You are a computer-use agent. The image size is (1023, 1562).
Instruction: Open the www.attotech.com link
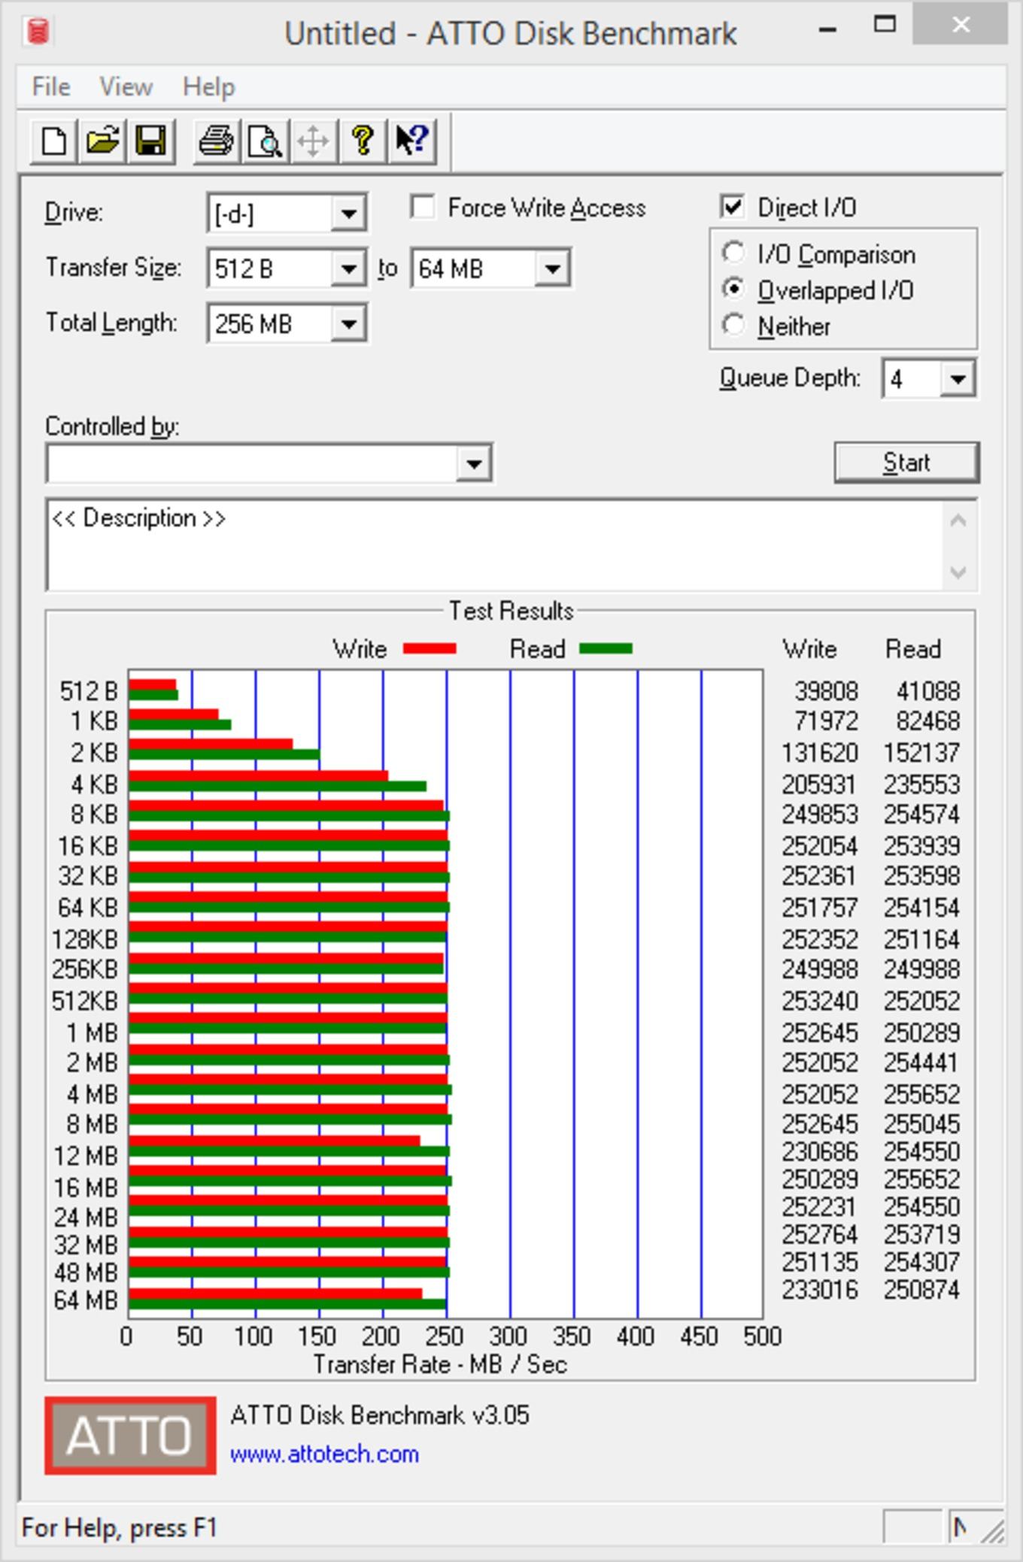tap(324, 1454)
